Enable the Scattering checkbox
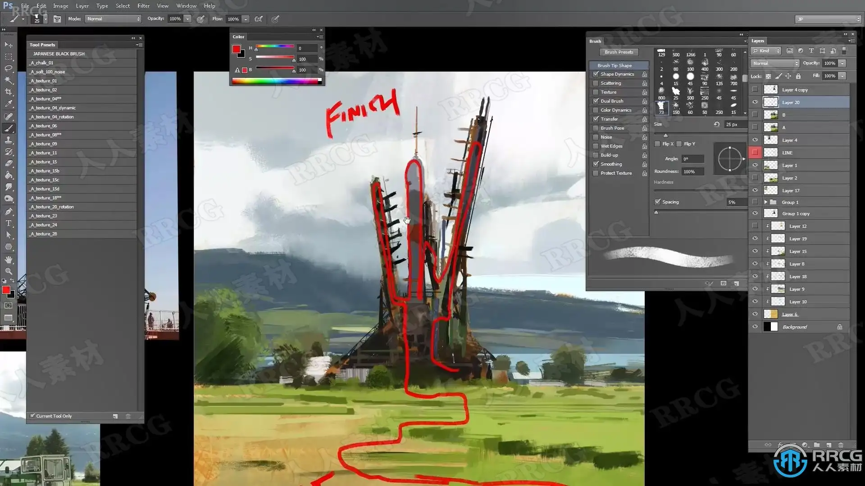The width and height of the screenshot is (865, 486). pyautogui.click(x=596, y=83)
